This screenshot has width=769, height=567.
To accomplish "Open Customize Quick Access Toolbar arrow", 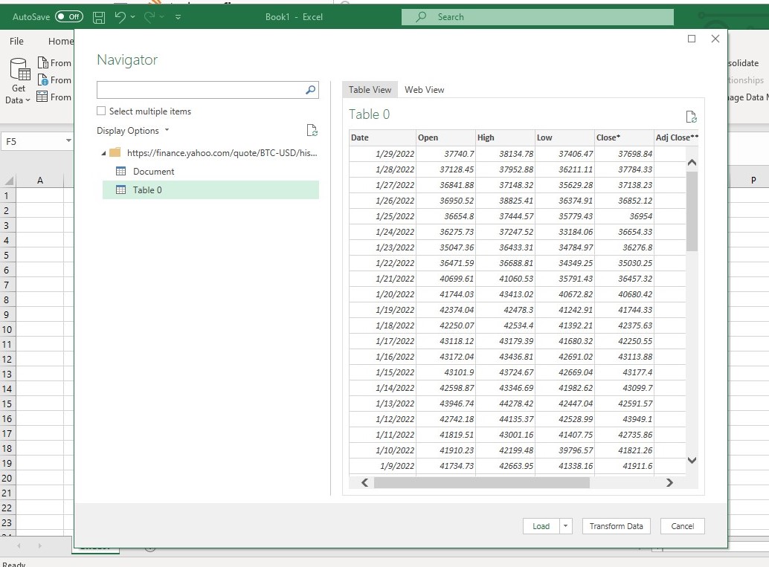I will click(178, 17).
